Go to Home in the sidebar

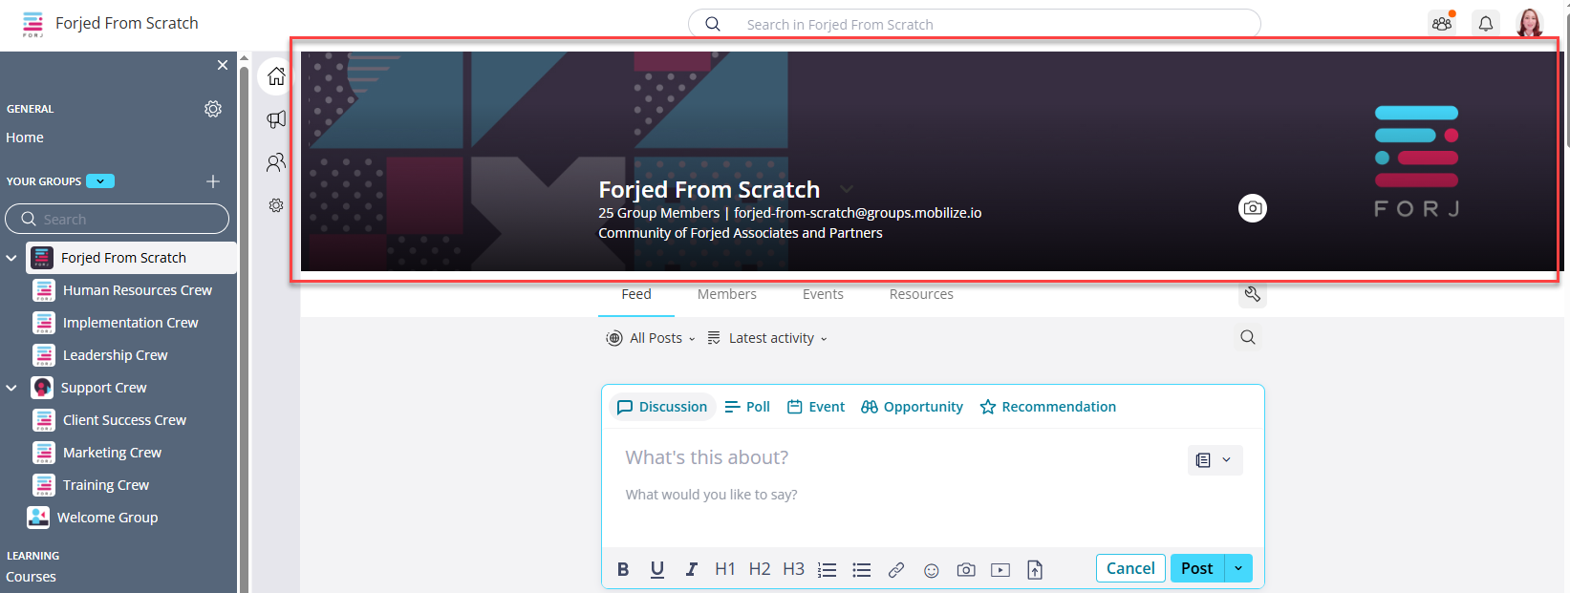(x=25, y=138)
